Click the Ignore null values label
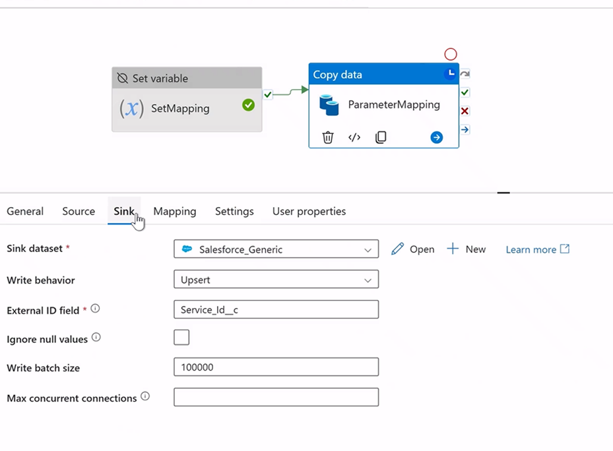This screenshot has height=451, width=613. (x=47, y=339)
